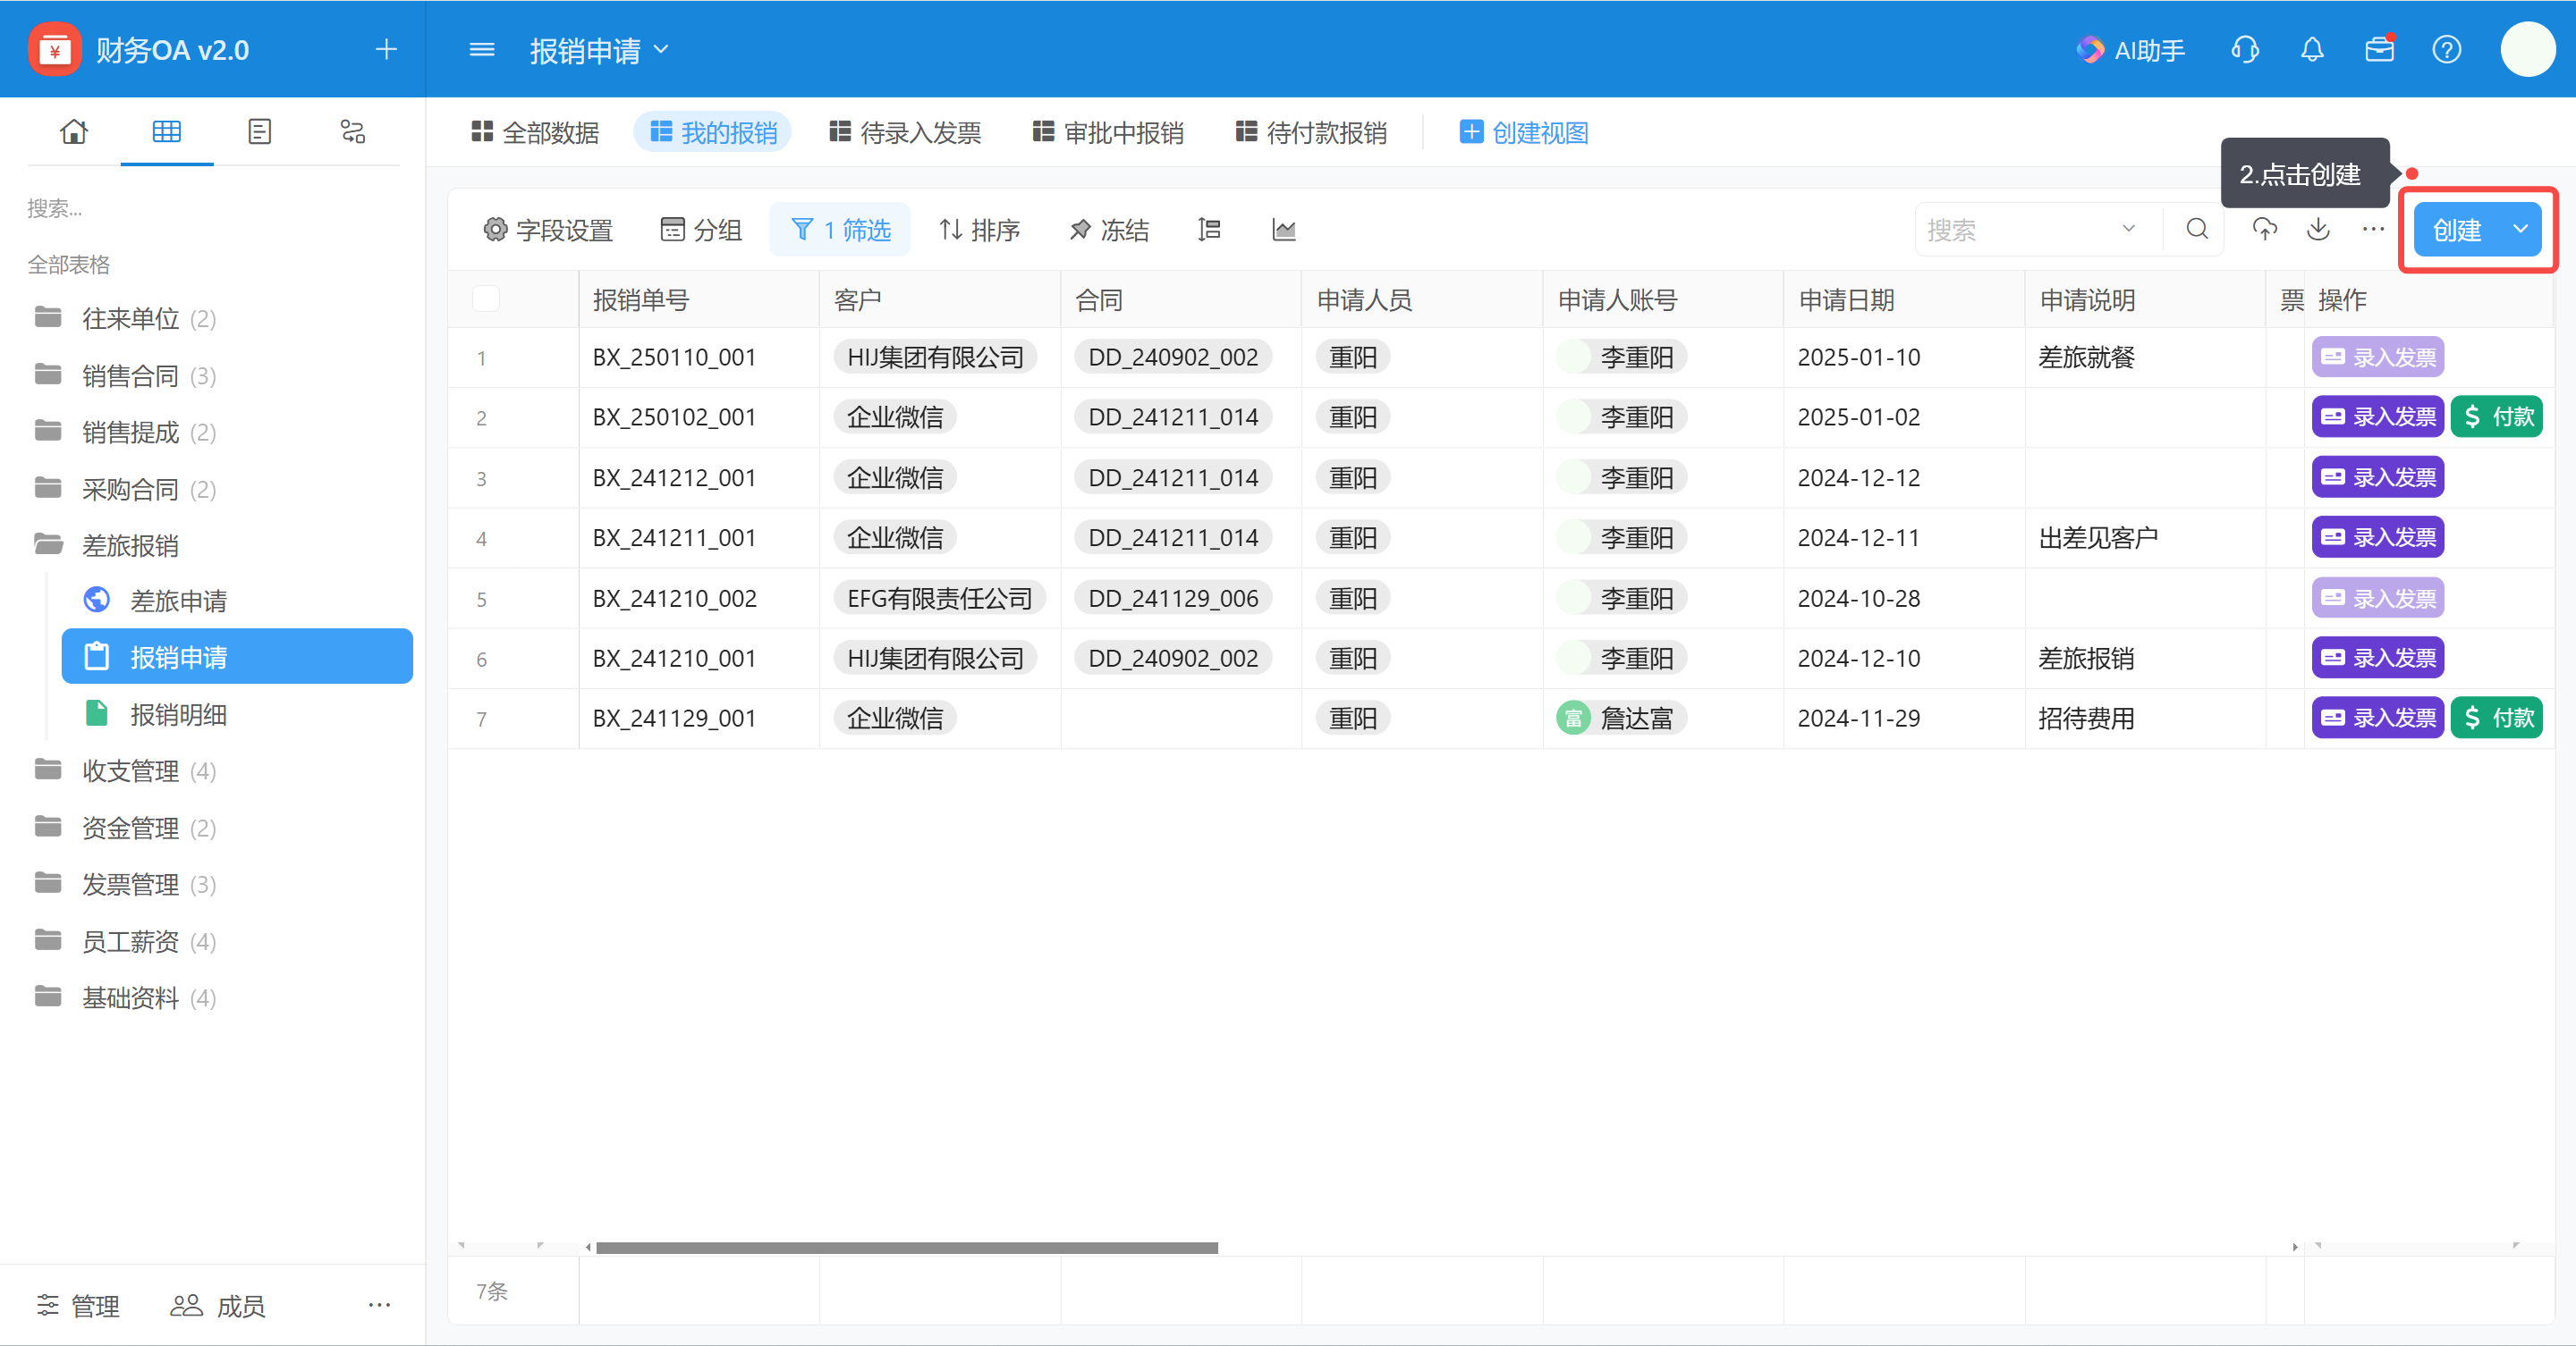Click the cloud upload import icon
Screen dimensions: 2576x1346
pyautogui.click(x=2265, y=230)
